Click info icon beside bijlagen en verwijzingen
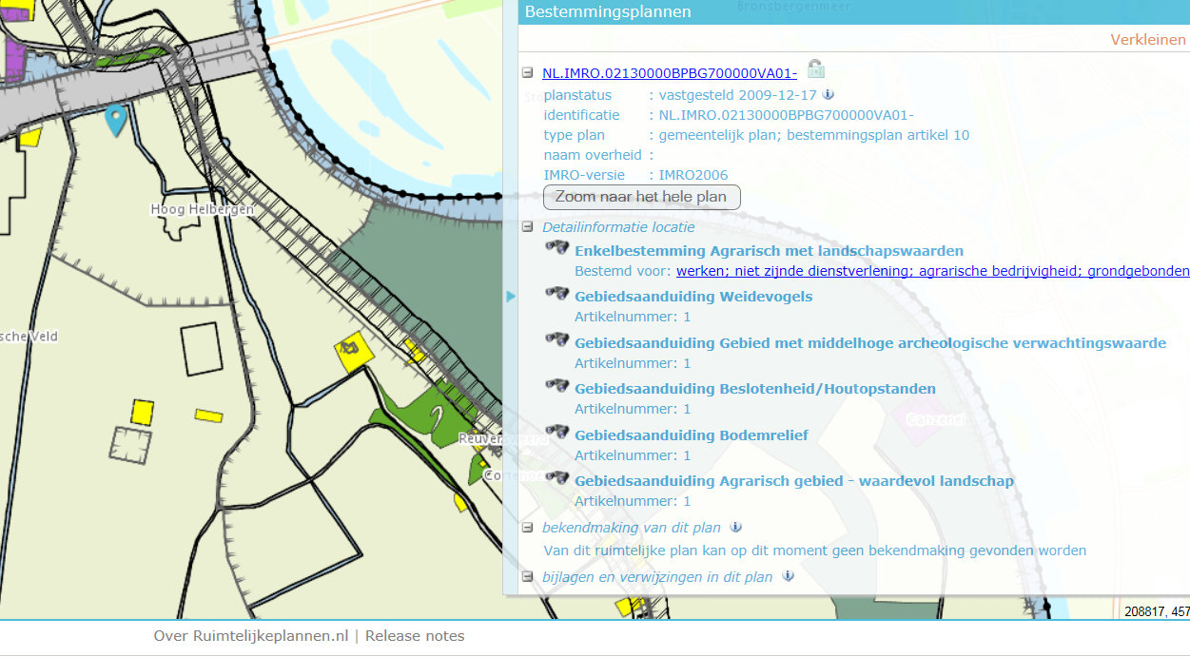 click(x=788, y=575)
